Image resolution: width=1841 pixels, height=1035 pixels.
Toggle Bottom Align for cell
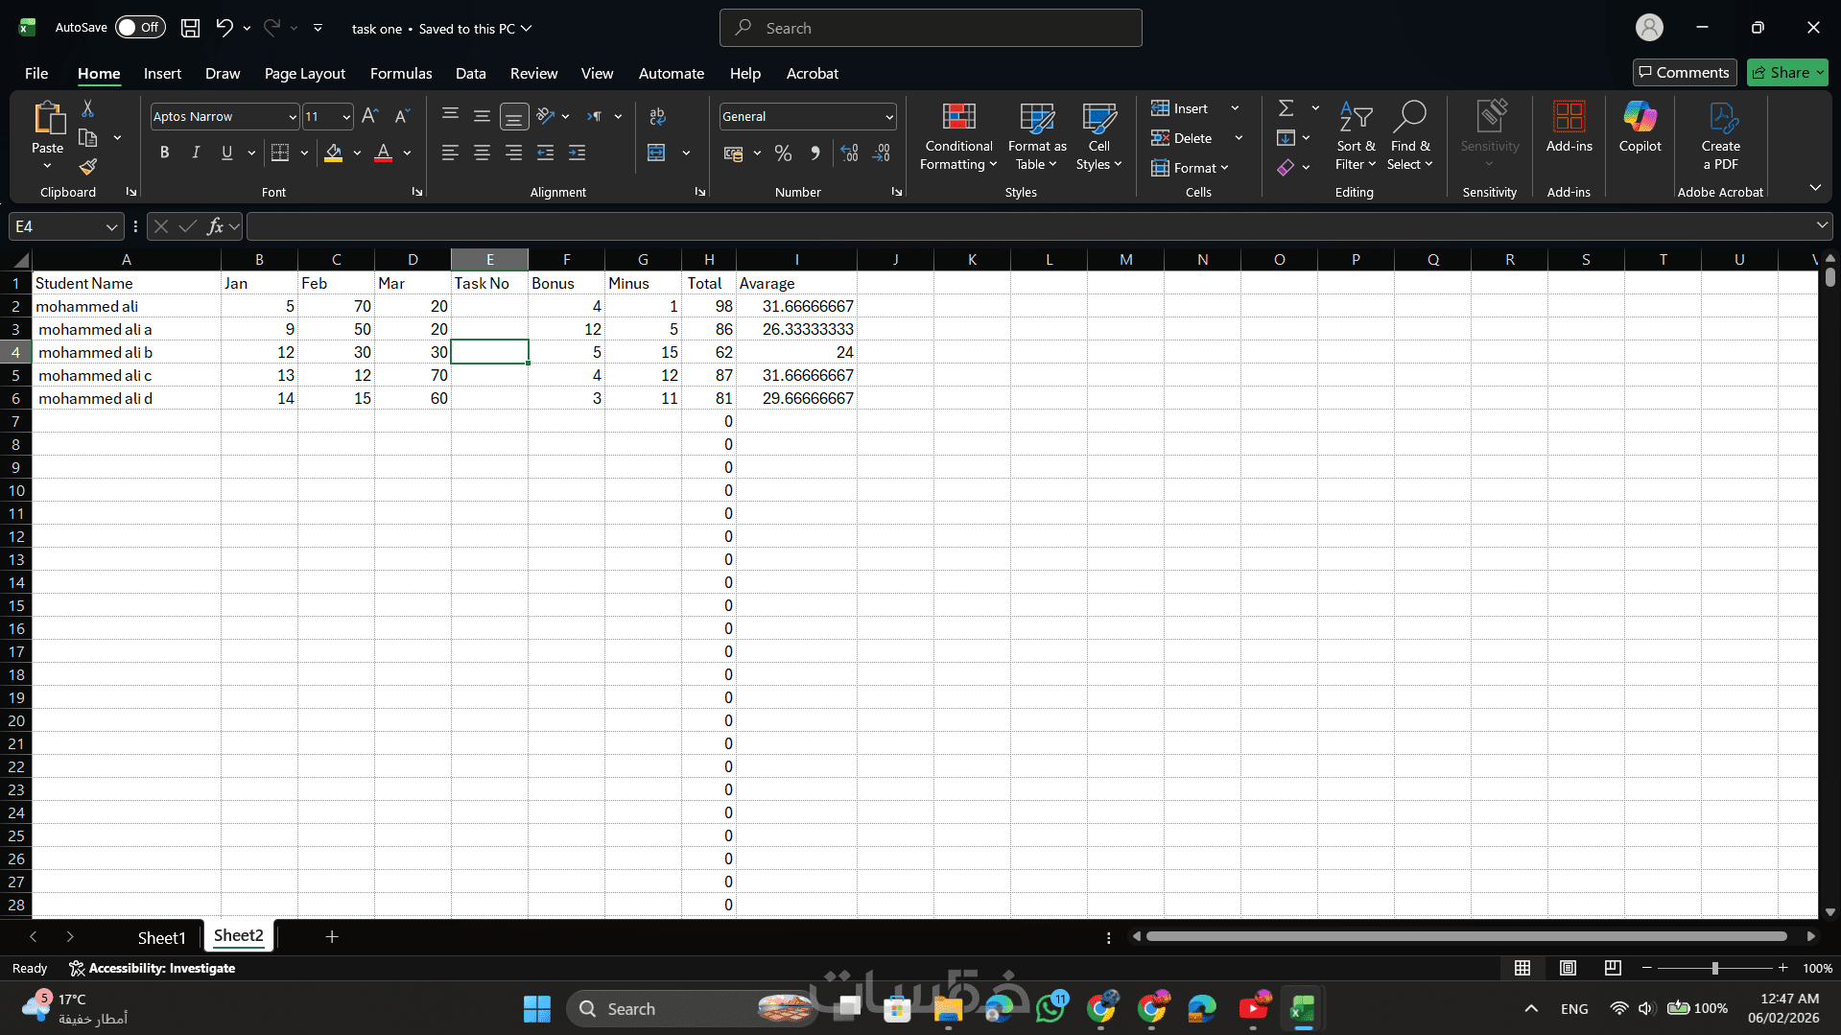coord(513,116)
